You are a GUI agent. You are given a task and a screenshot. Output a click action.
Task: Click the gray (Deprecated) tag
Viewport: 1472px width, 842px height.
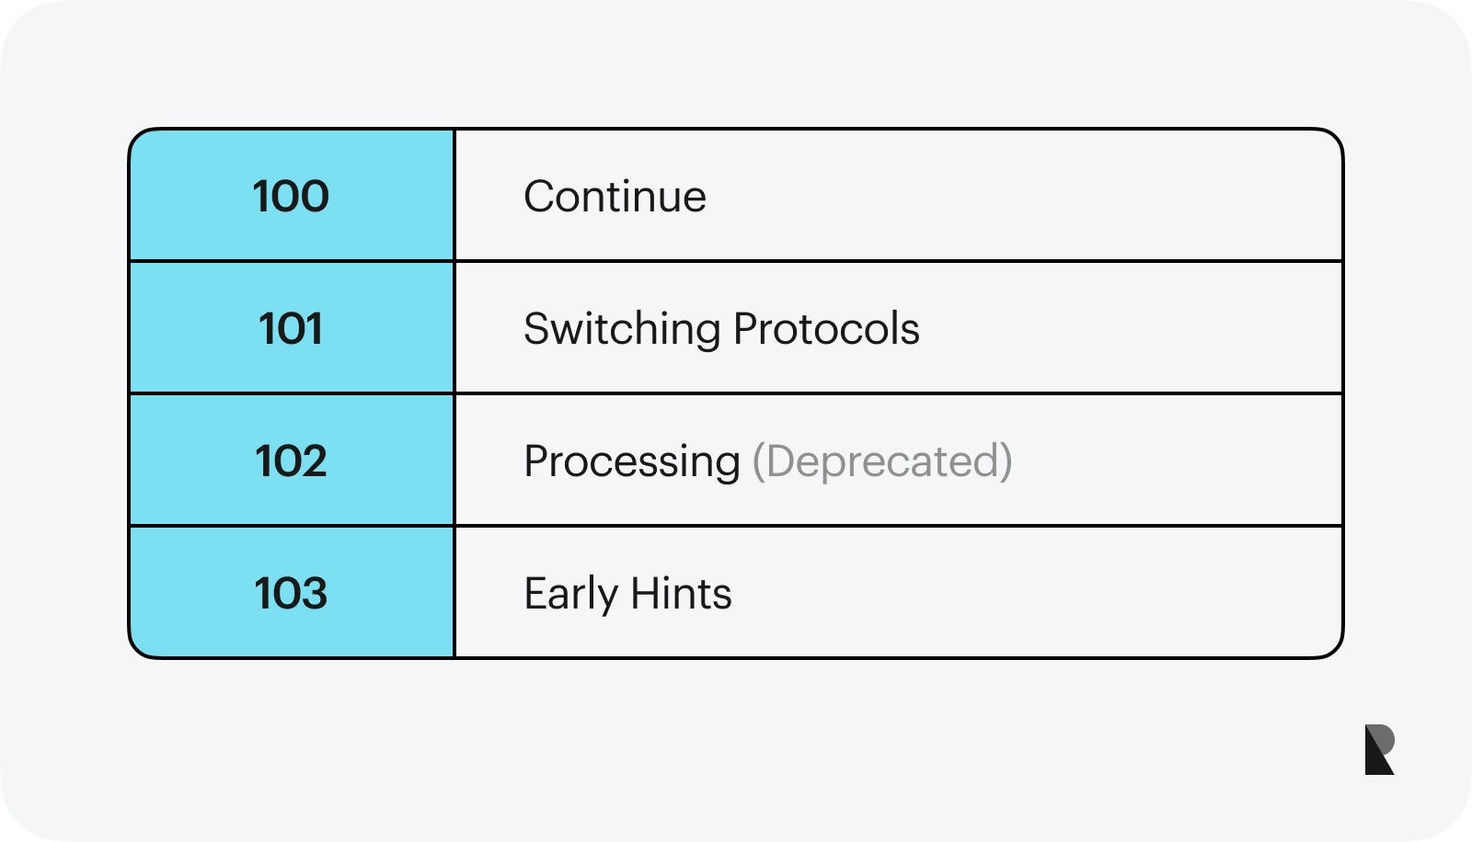tap(882, 461)
